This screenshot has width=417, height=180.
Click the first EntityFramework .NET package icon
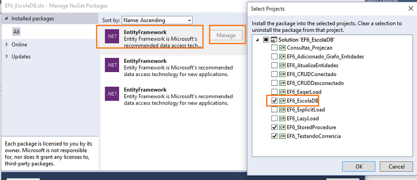coord(112,36)
